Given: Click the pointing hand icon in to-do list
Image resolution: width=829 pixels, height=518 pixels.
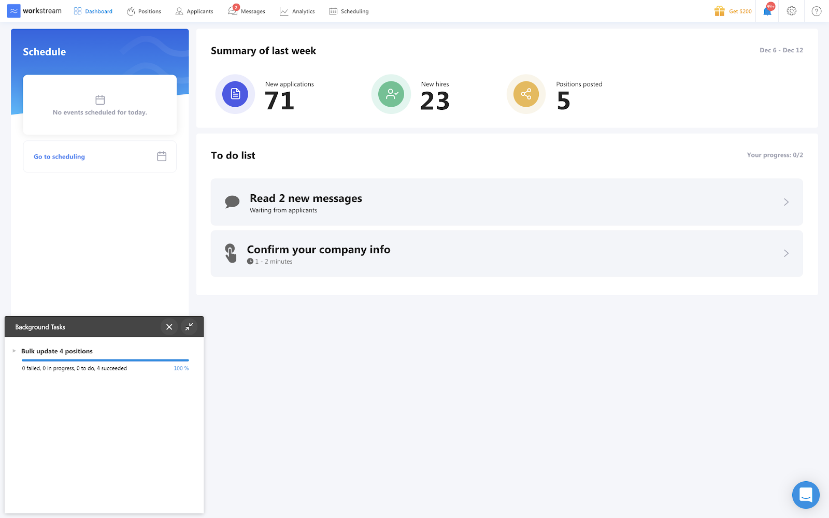Looking at the screenshot, I should click(231, 253).
